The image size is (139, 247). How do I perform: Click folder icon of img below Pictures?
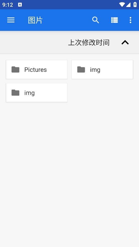15,93
